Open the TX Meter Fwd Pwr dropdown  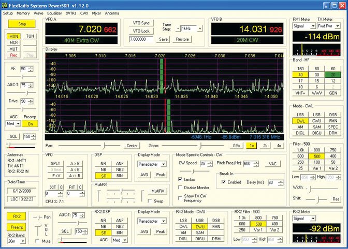329,26
